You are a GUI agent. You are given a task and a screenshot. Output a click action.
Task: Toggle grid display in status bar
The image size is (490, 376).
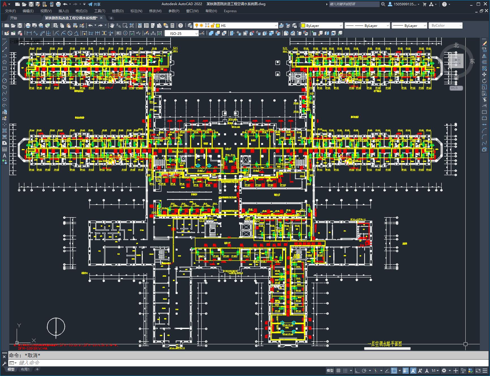(338, 370)
